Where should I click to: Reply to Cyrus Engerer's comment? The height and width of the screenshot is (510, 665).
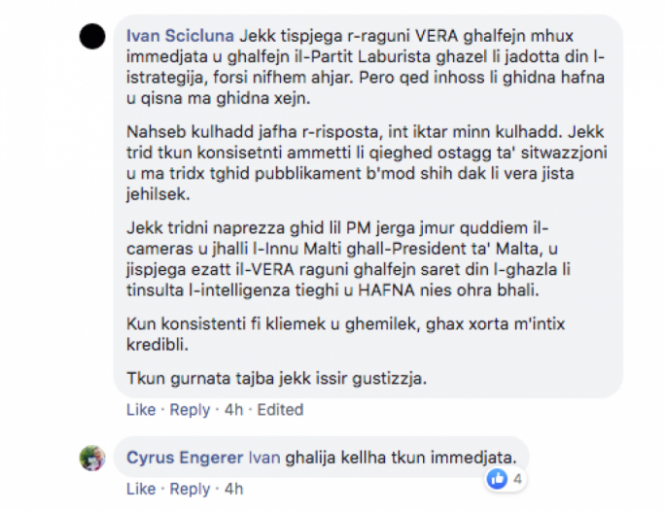[191, 489]
